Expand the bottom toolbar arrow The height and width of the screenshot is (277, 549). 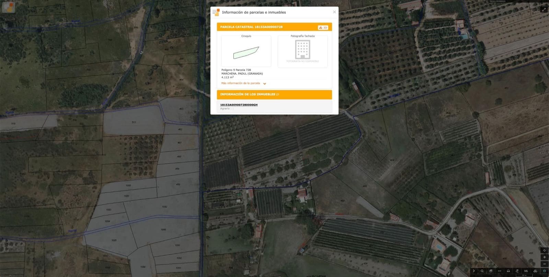click(474, 271)
